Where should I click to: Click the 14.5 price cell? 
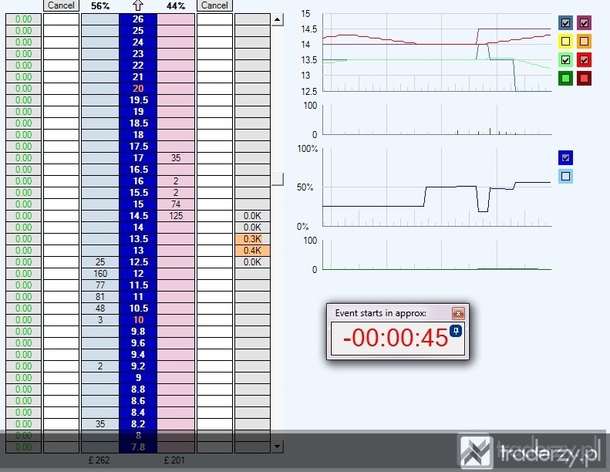[138, 216]
